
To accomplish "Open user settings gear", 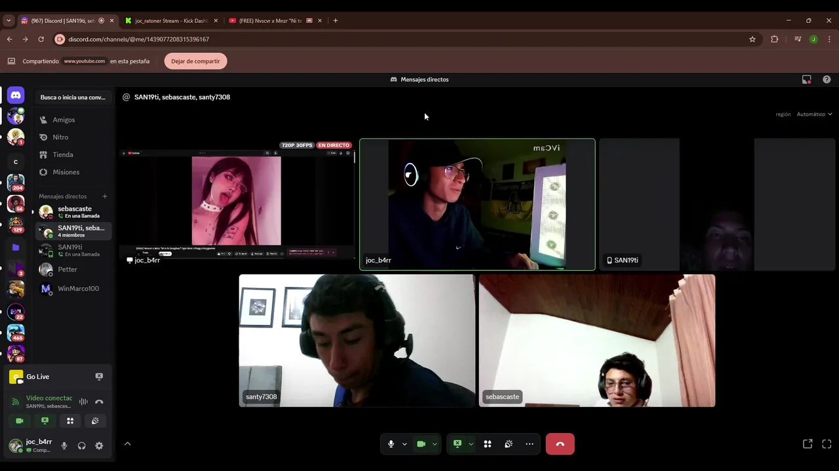I will coord(99,445).
